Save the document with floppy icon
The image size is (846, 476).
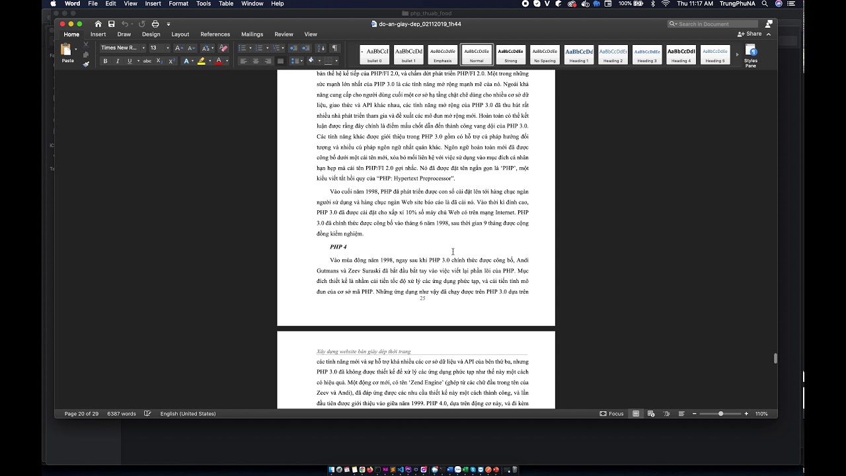(111, 24)
